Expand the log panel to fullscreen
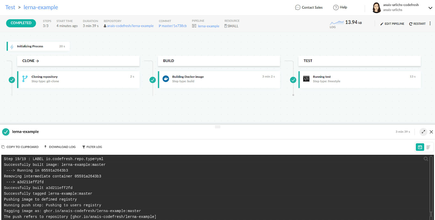 click(x=423, y=132)
